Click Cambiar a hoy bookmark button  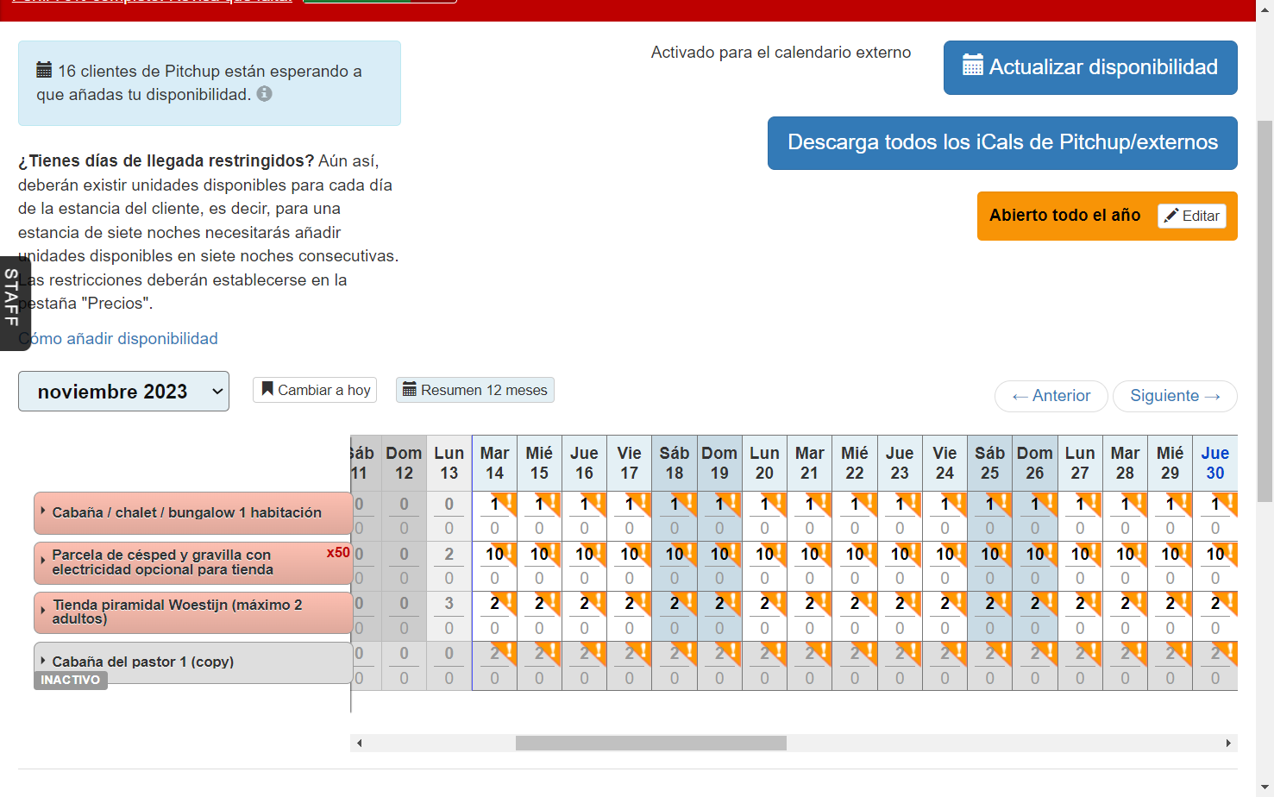coord(316,390)
